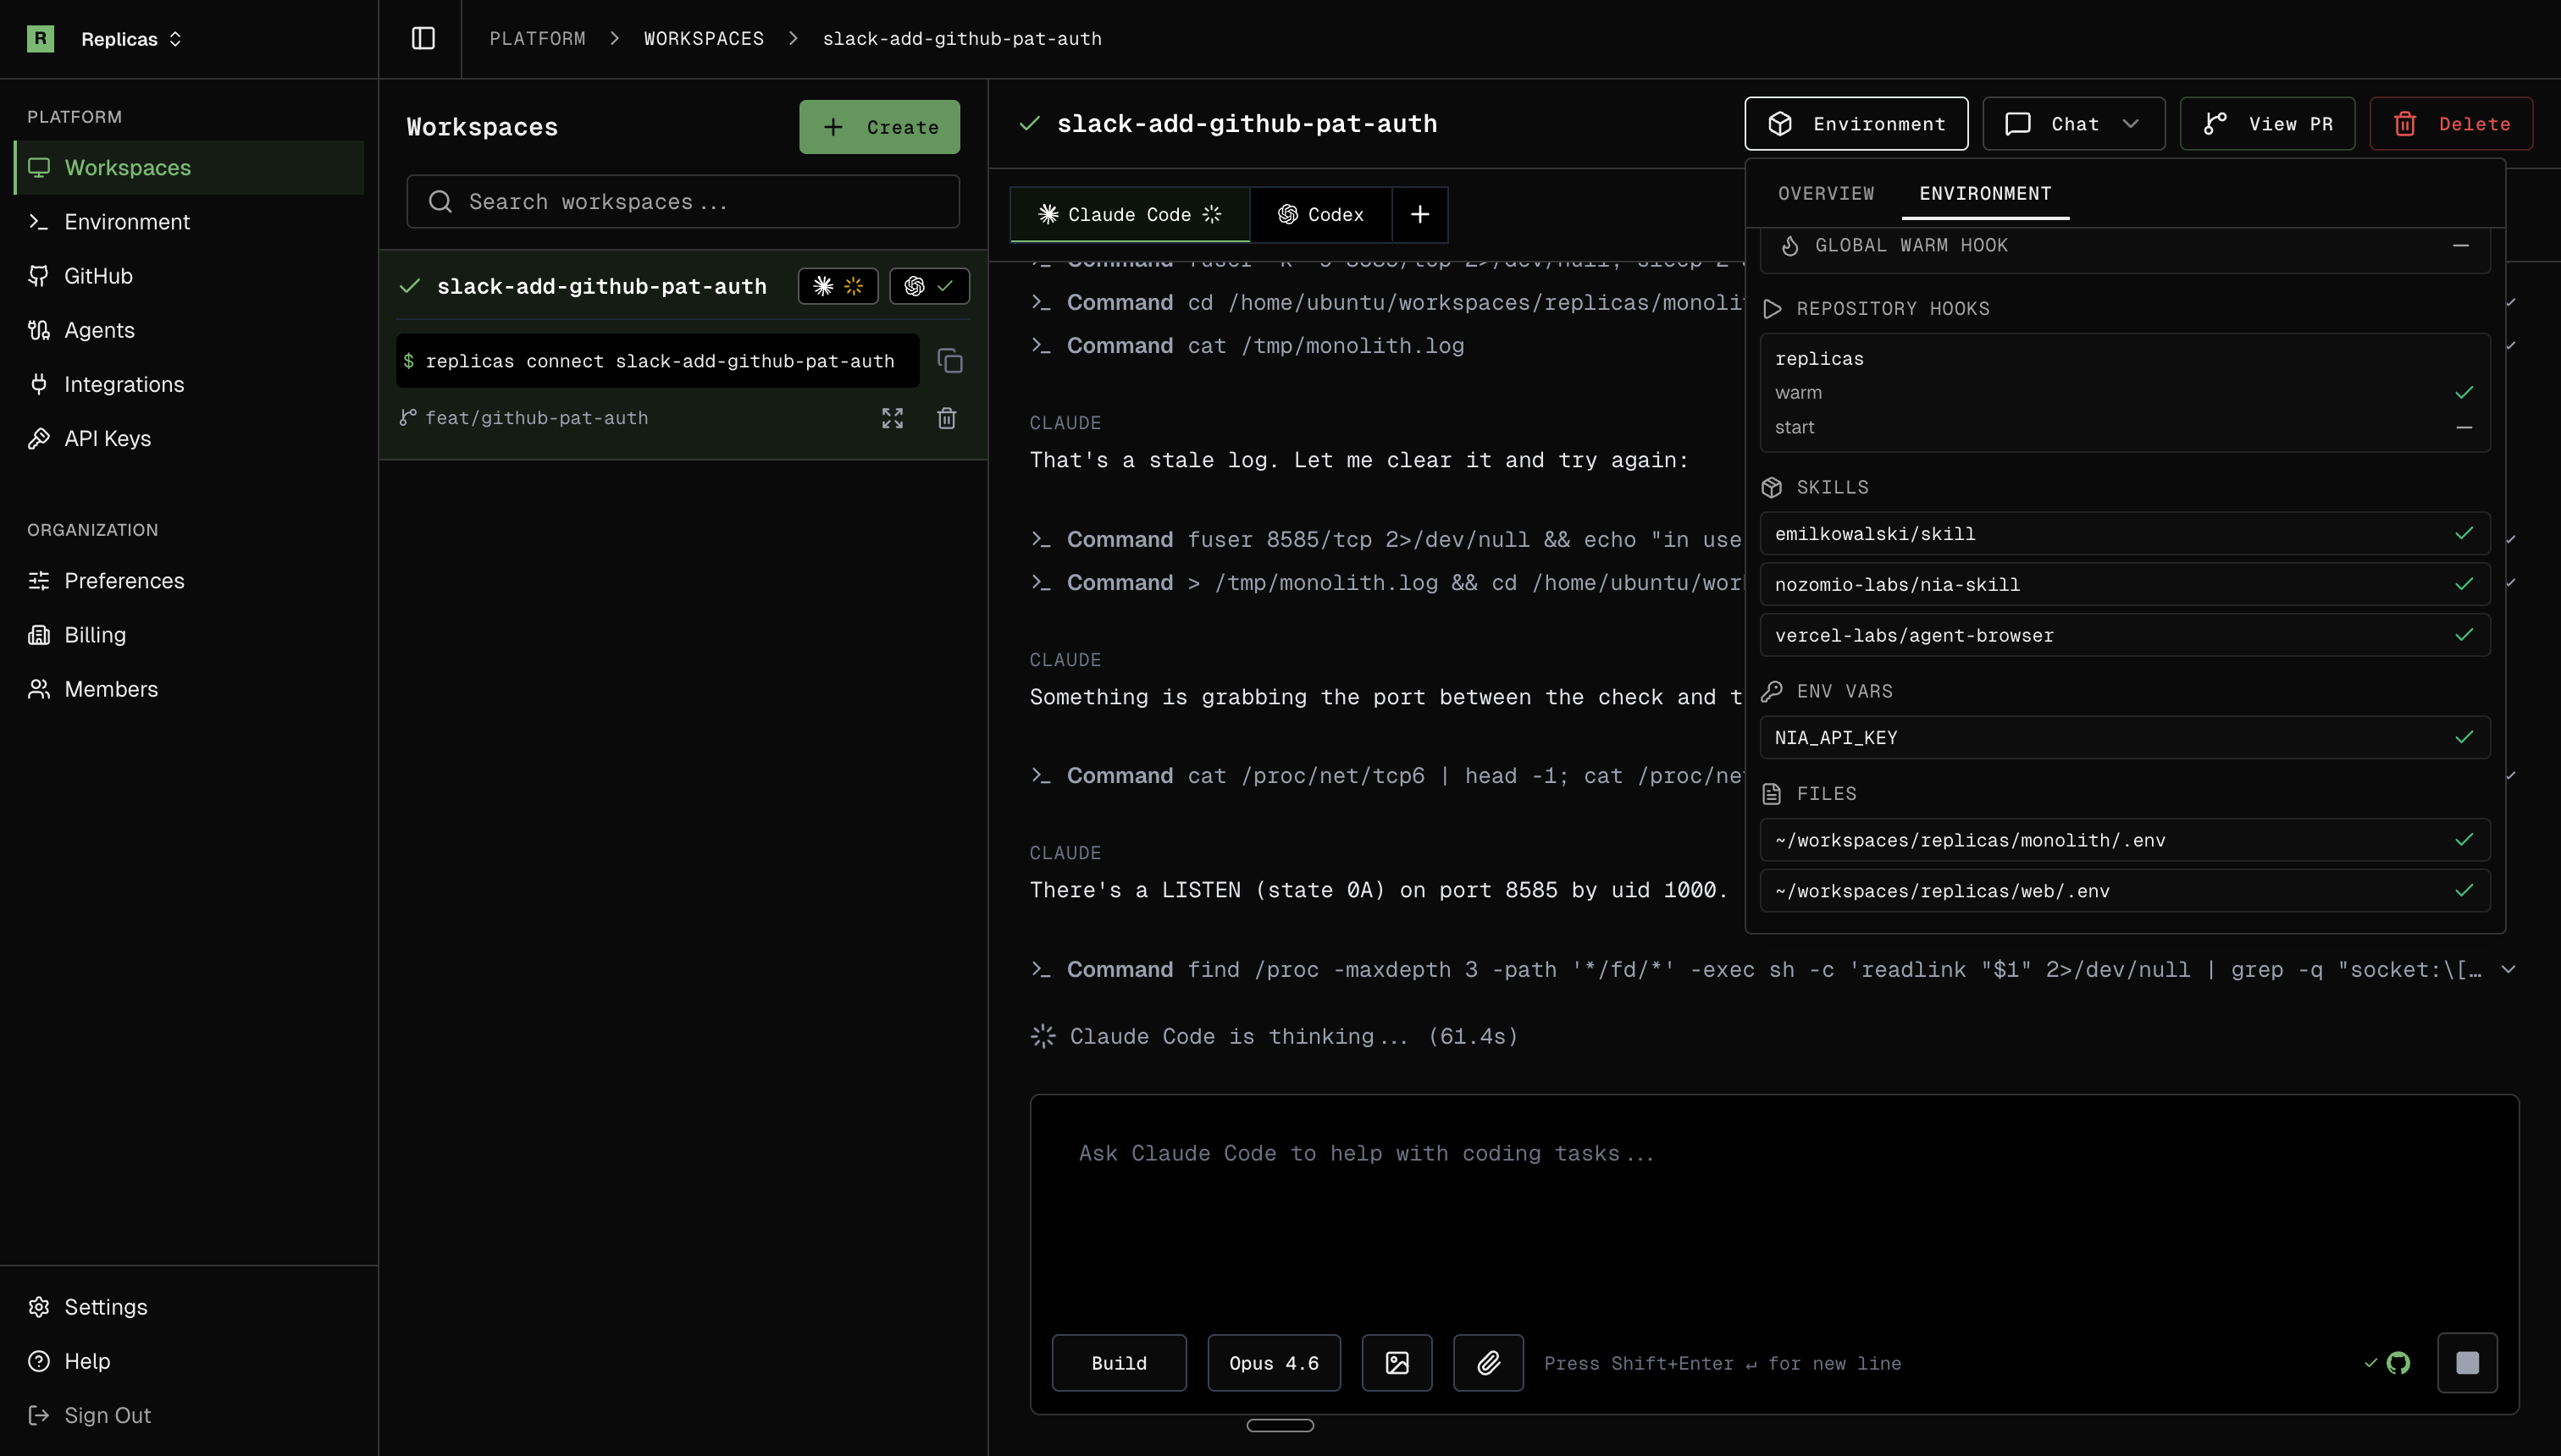Click the Replicas logo icon

(40, 38)
